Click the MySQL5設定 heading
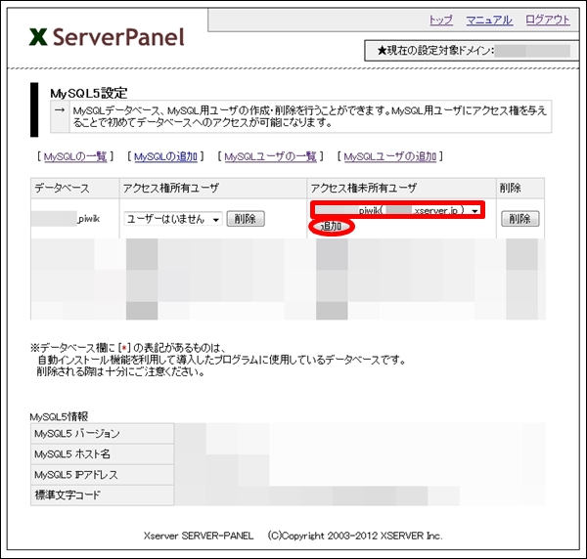Viewport: 587px width, 559px height. click(x=89, y=93)
